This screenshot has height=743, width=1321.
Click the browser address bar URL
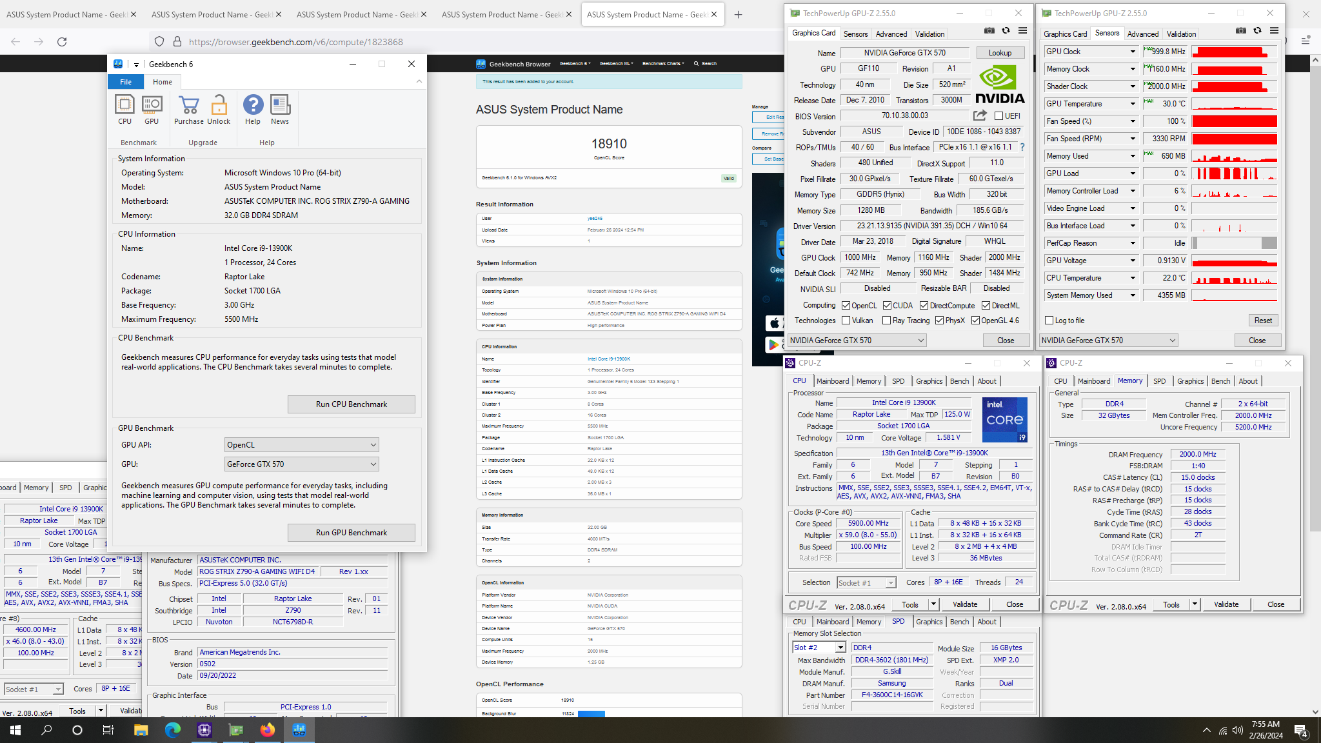[296, 42]
